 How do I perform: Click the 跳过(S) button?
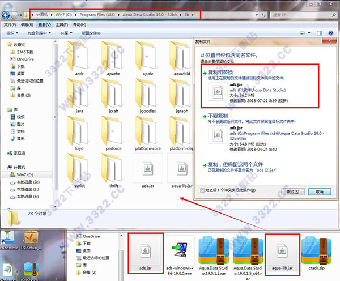pos(293,191)
